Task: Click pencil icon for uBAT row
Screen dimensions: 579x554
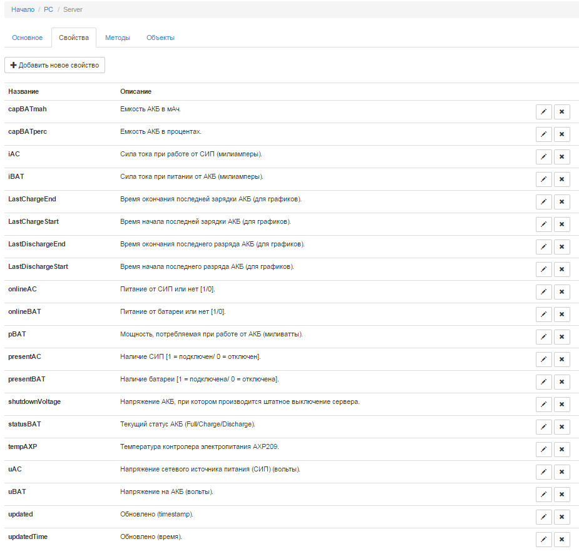Action: [x=544, y=495]
